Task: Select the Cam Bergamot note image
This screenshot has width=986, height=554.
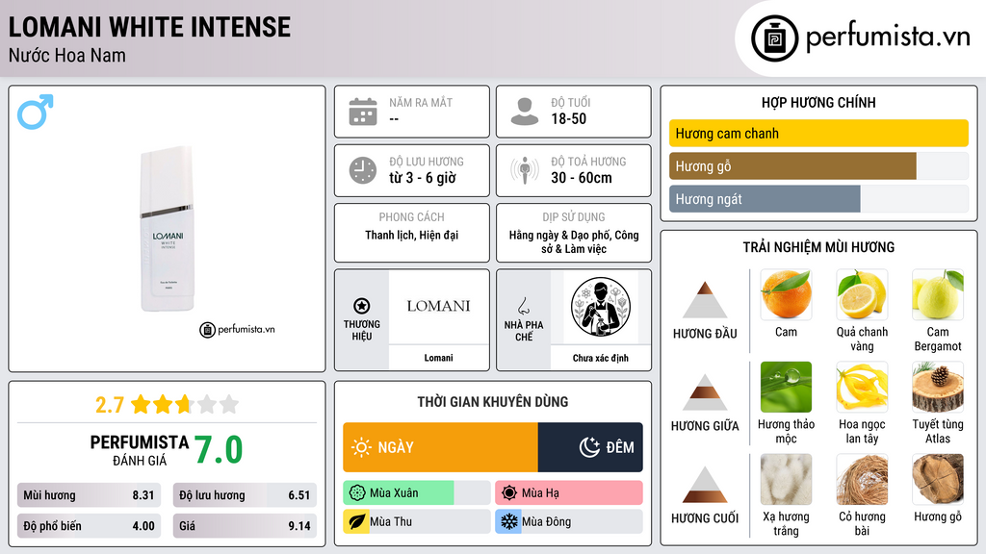Action: coord(938,294)
